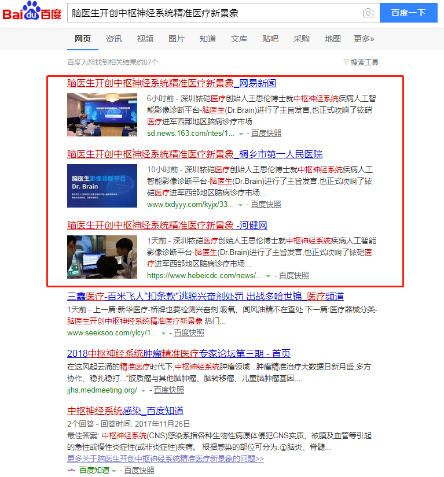Screen dimensions: 444x477
Task: Switch to the 资讯 tab
Action: click(x=114, y=39)
